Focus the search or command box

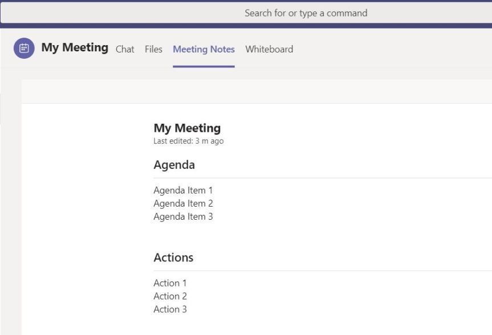(x=306, y=13)
